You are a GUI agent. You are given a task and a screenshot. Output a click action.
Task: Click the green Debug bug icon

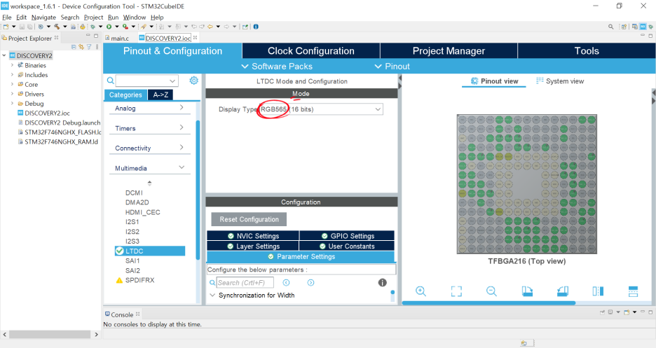pyautogui.click(x=93, y=27)
